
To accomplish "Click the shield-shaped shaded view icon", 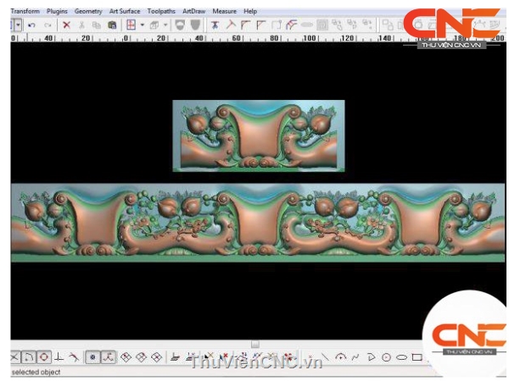I will [180, 25].
